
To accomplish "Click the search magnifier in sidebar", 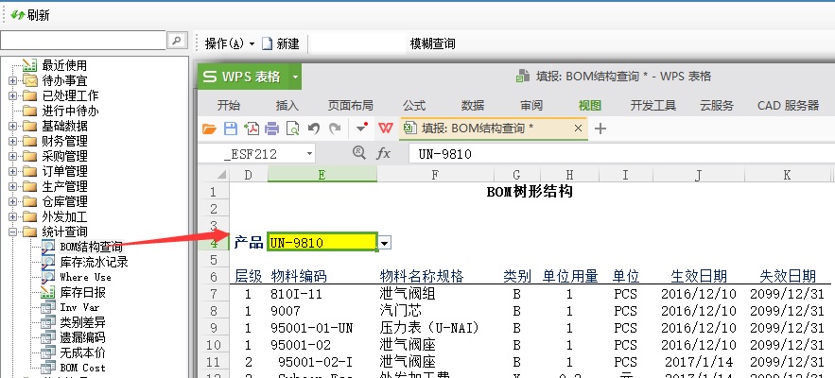I will pos(177,40).
